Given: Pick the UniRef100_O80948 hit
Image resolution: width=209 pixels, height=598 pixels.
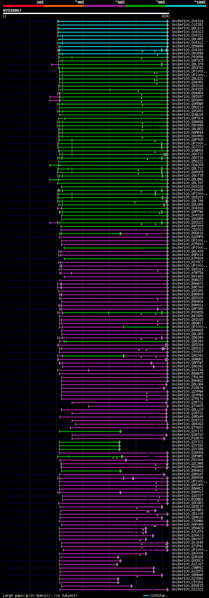Looking at the screenshot, I should coord(187,125).
